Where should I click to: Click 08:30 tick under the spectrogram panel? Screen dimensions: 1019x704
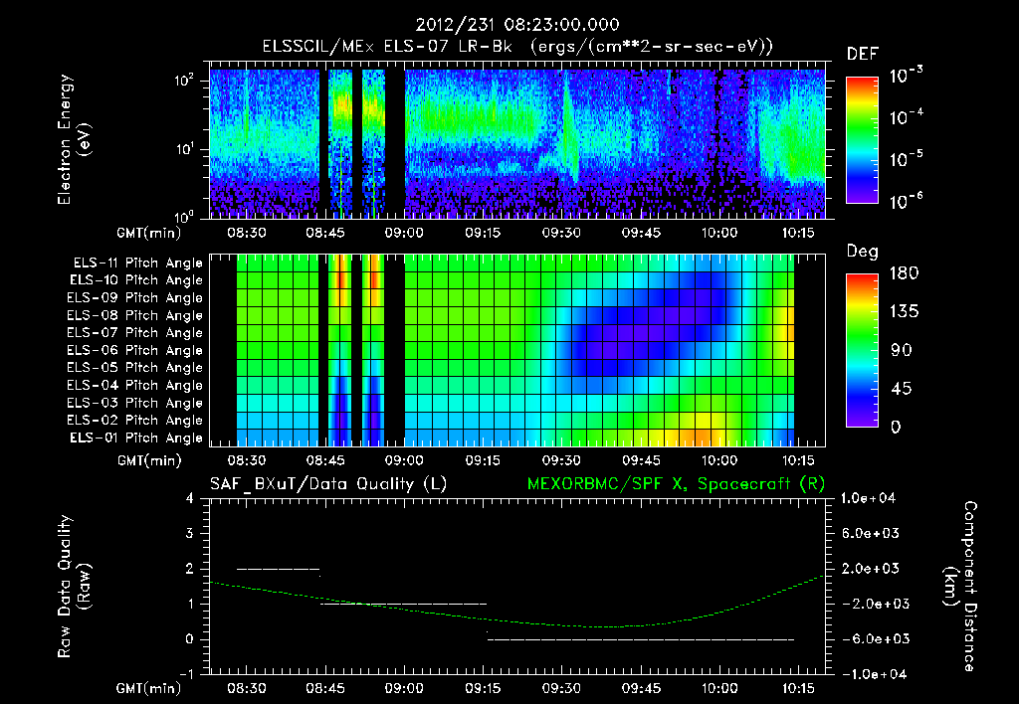247,233
